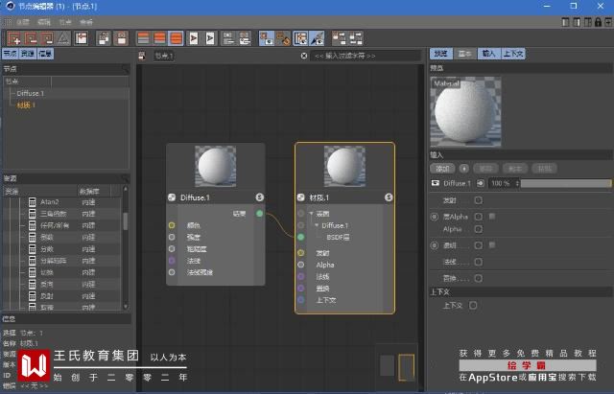
Task: Click the last greyed button in inputs row
Action: point(544,169)
